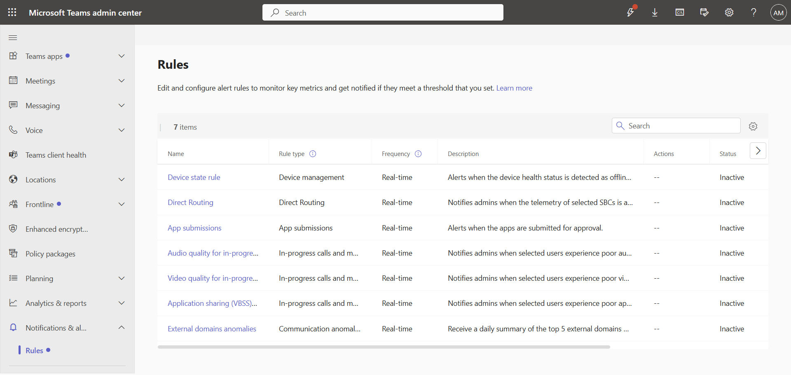The image size is (791, 375).
Task: Open the Voice navigation label
Action: click(34, 130)
